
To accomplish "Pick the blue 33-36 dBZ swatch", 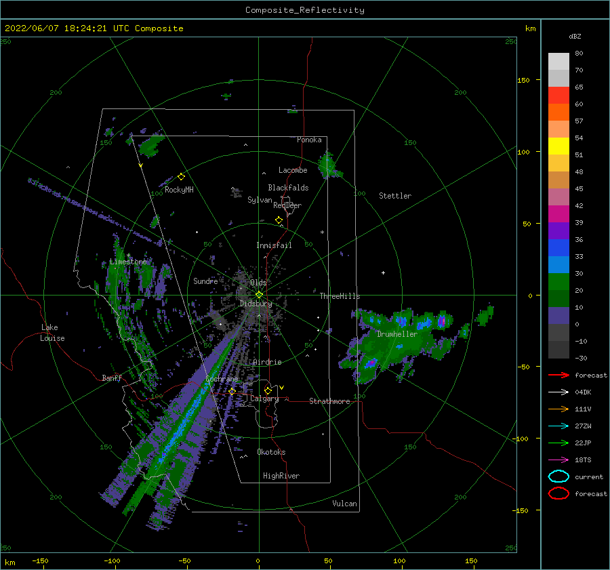I will [x=558, y=247].
